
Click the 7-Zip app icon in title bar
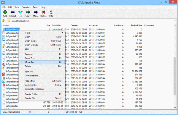point(3,2)
